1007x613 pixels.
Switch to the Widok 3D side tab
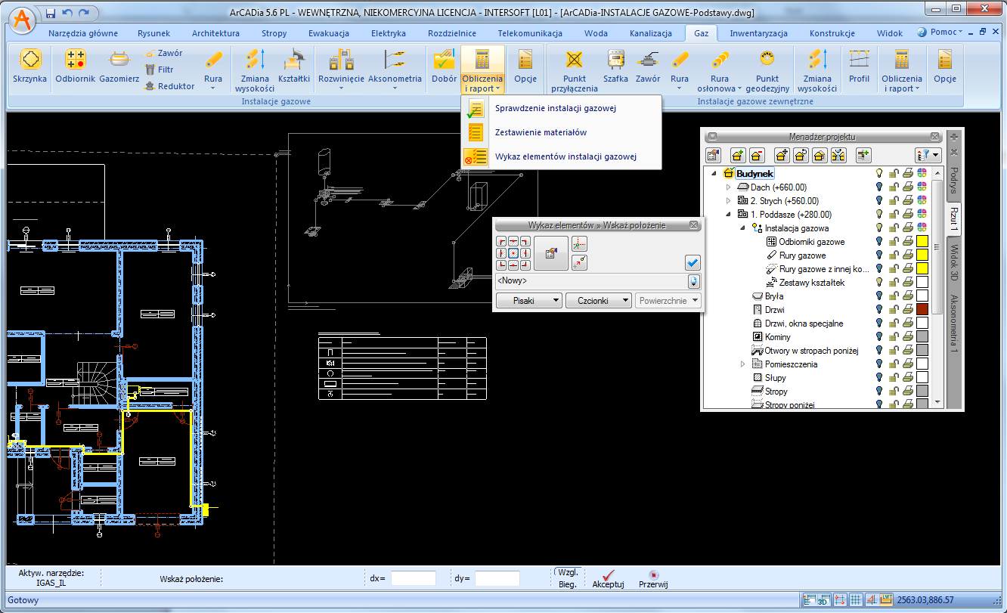(954, 262)
